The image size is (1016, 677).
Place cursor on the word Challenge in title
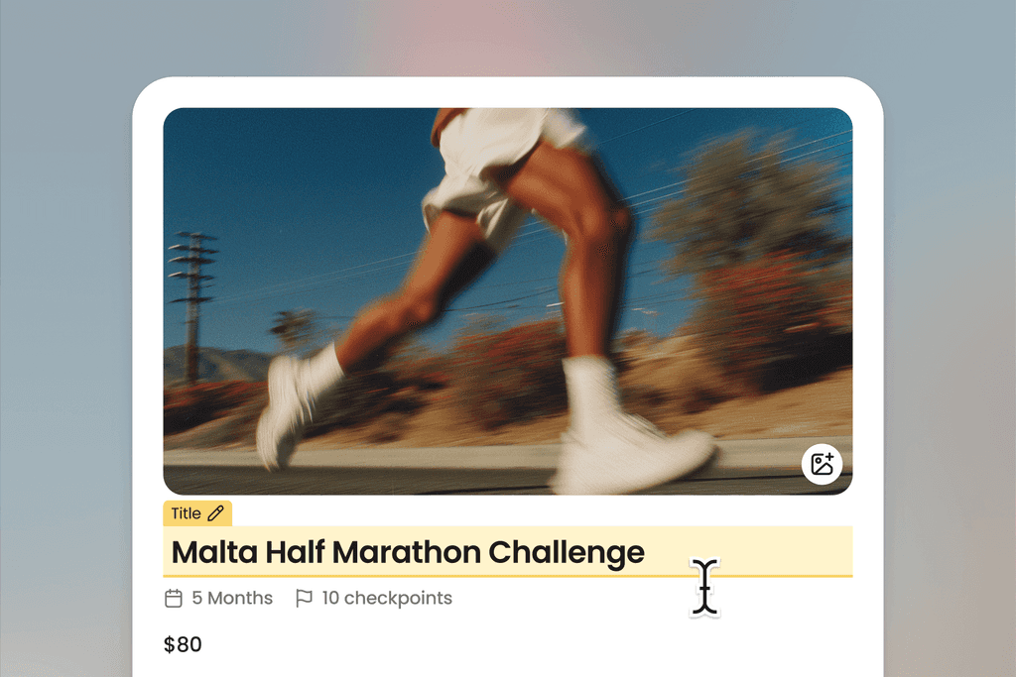pyautogui.click(x=567, y=553)
